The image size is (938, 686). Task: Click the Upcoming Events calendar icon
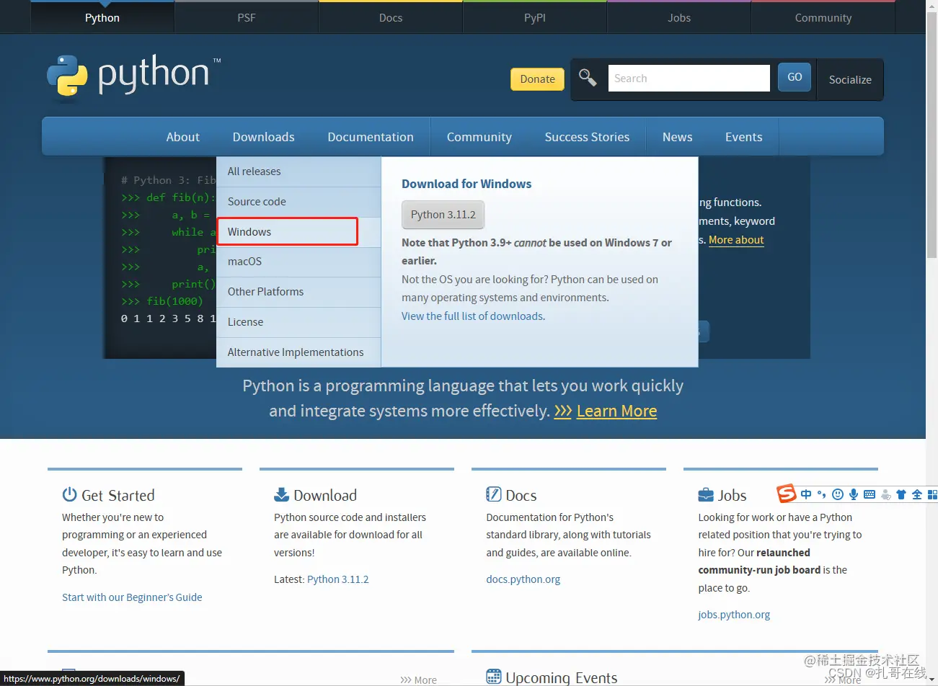(x=493, y=677)
